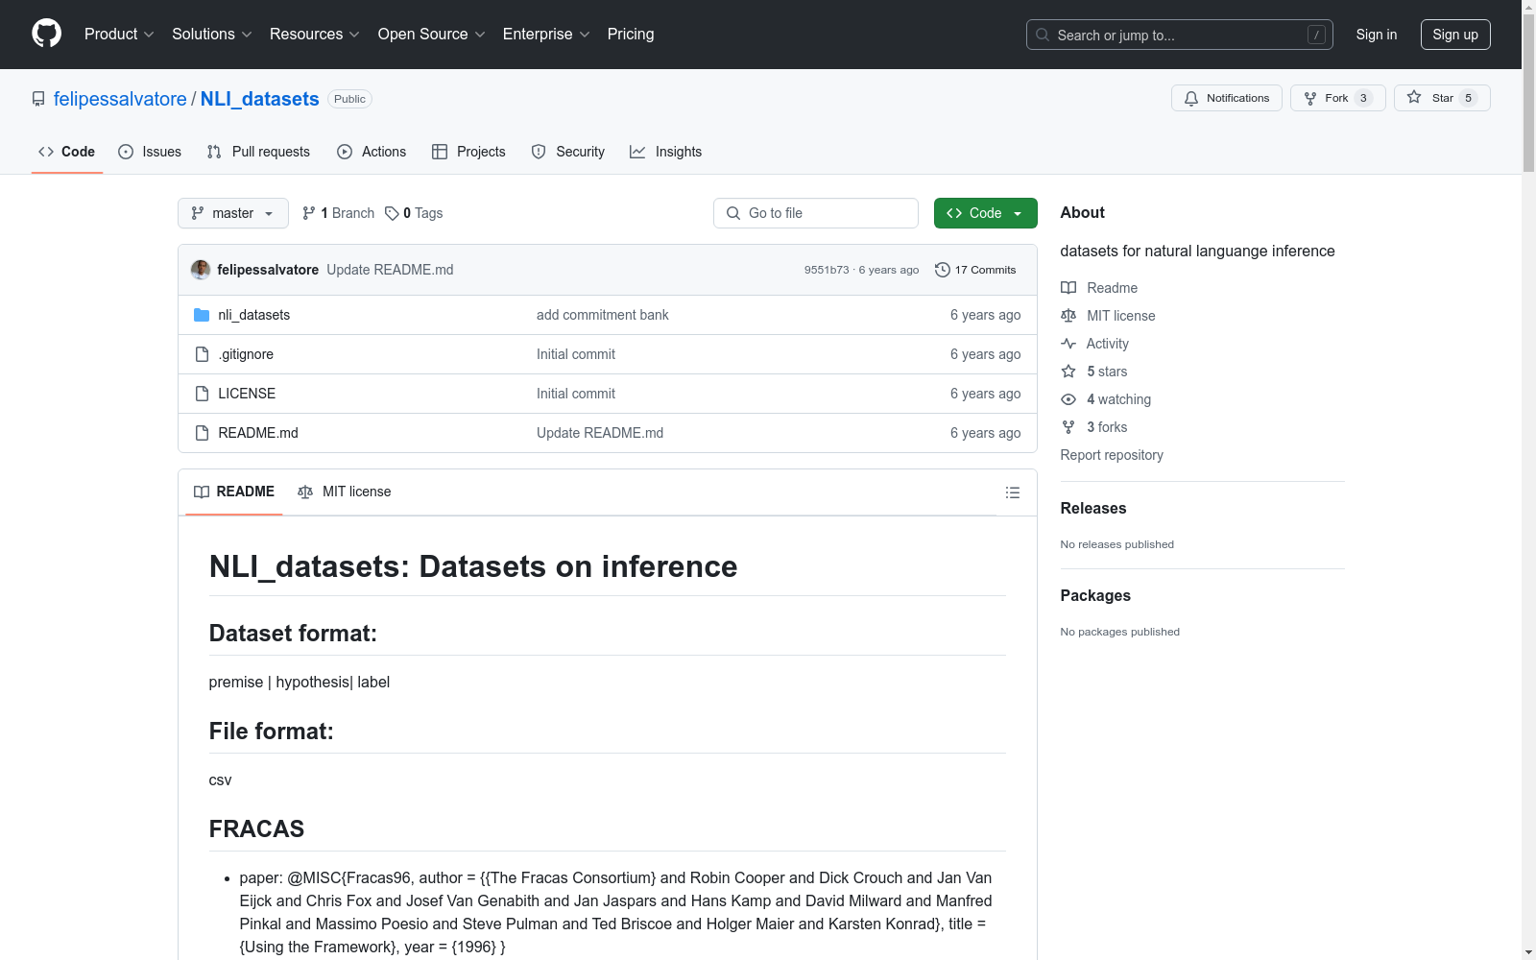Open the green Code dropdown

tap(985, 213)
